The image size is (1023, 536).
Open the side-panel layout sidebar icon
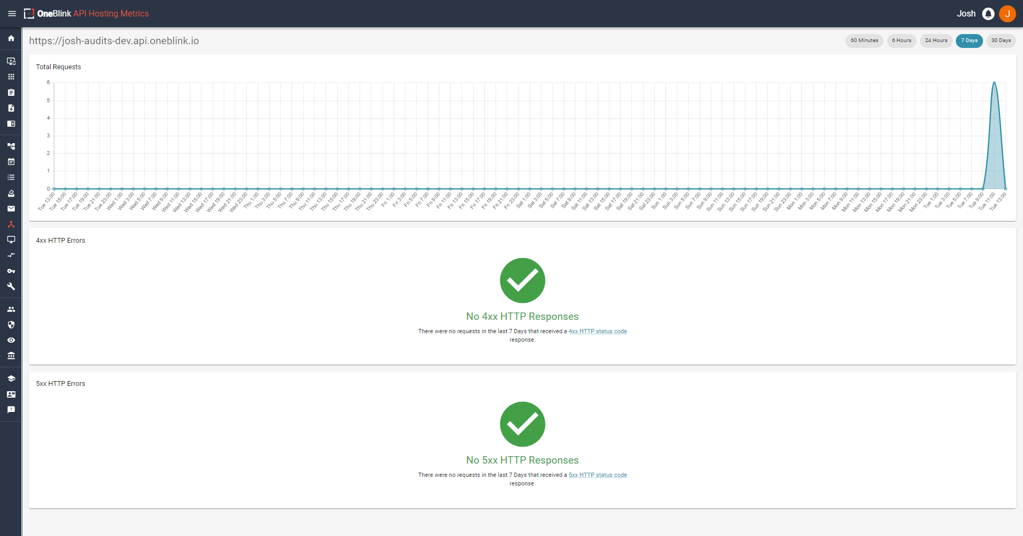coord(11,123)
